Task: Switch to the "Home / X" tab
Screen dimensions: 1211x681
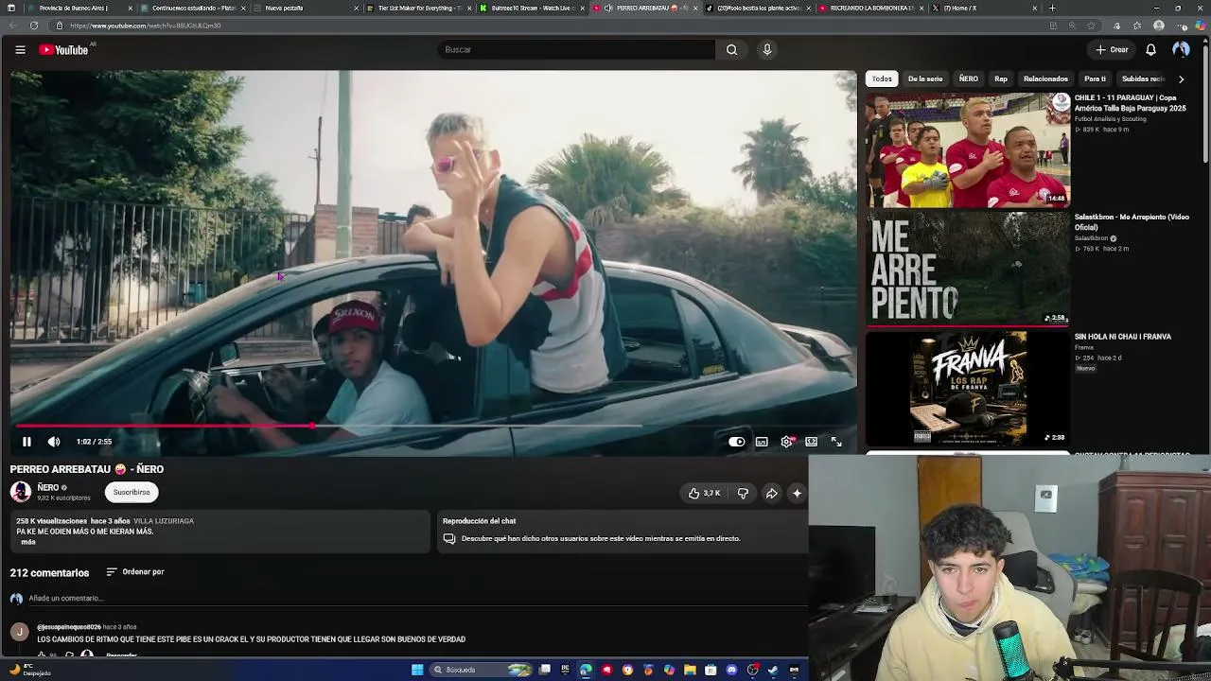Action: tap(984, 8)
